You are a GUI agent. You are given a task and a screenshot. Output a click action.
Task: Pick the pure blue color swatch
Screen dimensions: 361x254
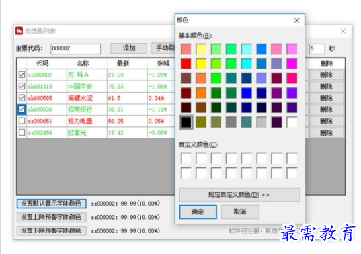click(247, 93)
